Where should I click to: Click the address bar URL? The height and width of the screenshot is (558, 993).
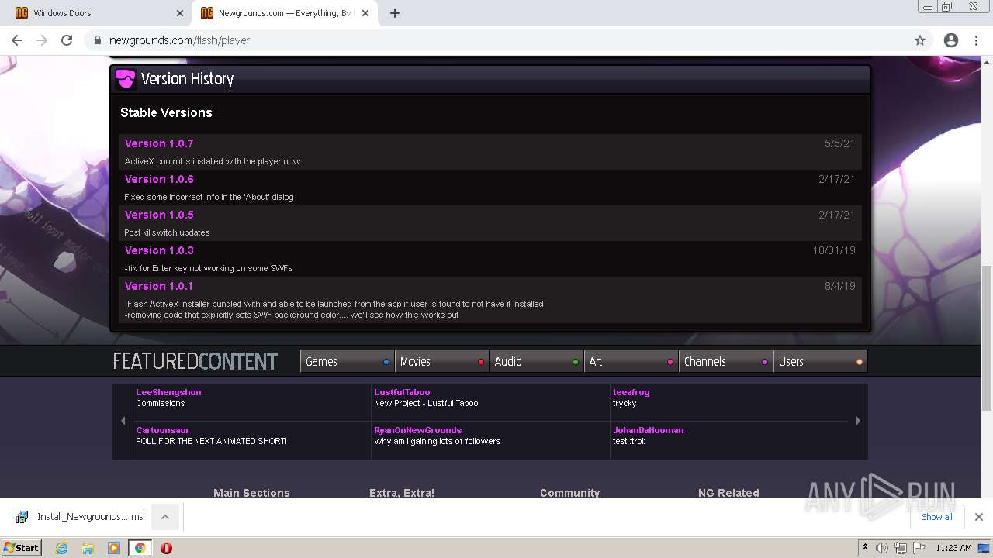[x=179, y=40]
